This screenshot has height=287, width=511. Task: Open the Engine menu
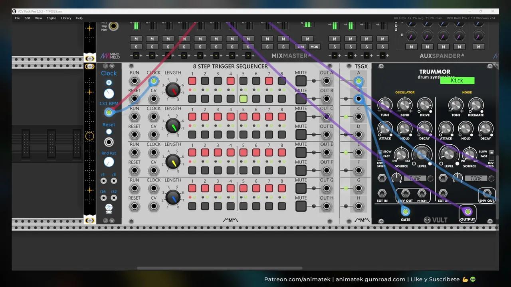click(x=51, y=18)
